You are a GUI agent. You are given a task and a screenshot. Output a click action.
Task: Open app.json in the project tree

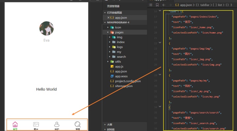(121, 71)
